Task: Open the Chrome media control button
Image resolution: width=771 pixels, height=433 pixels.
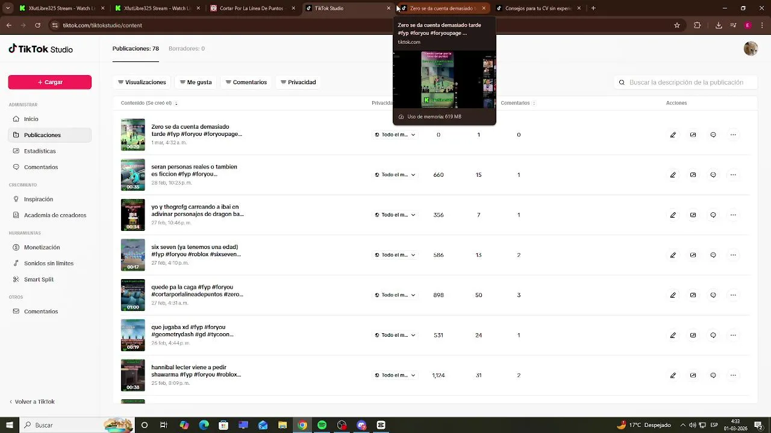Action: pyautogui.click(x=733, y=25)
